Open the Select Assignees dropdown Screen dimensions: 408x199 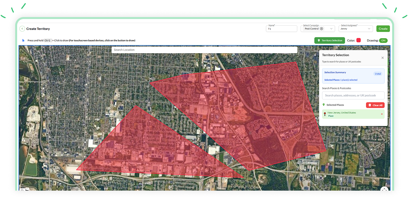(x=369, y=29)
